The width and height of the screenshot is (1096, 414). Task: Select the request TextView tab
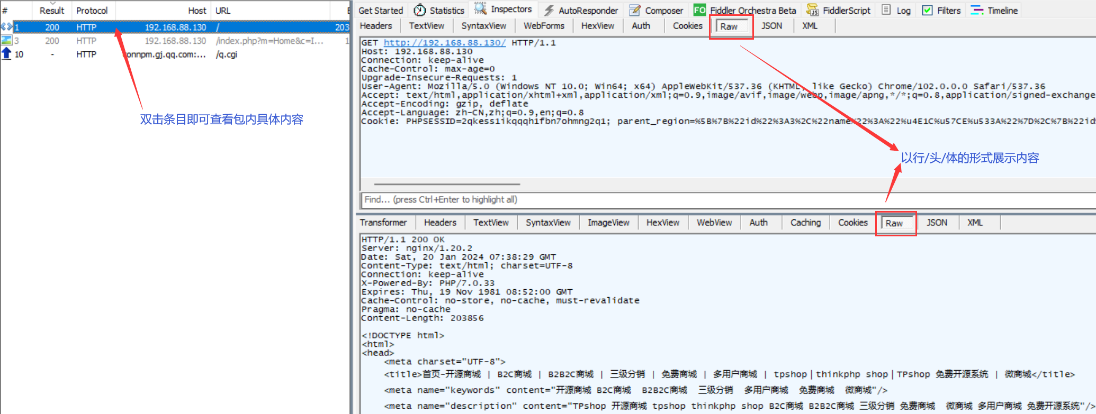click(x=426, y=26)
